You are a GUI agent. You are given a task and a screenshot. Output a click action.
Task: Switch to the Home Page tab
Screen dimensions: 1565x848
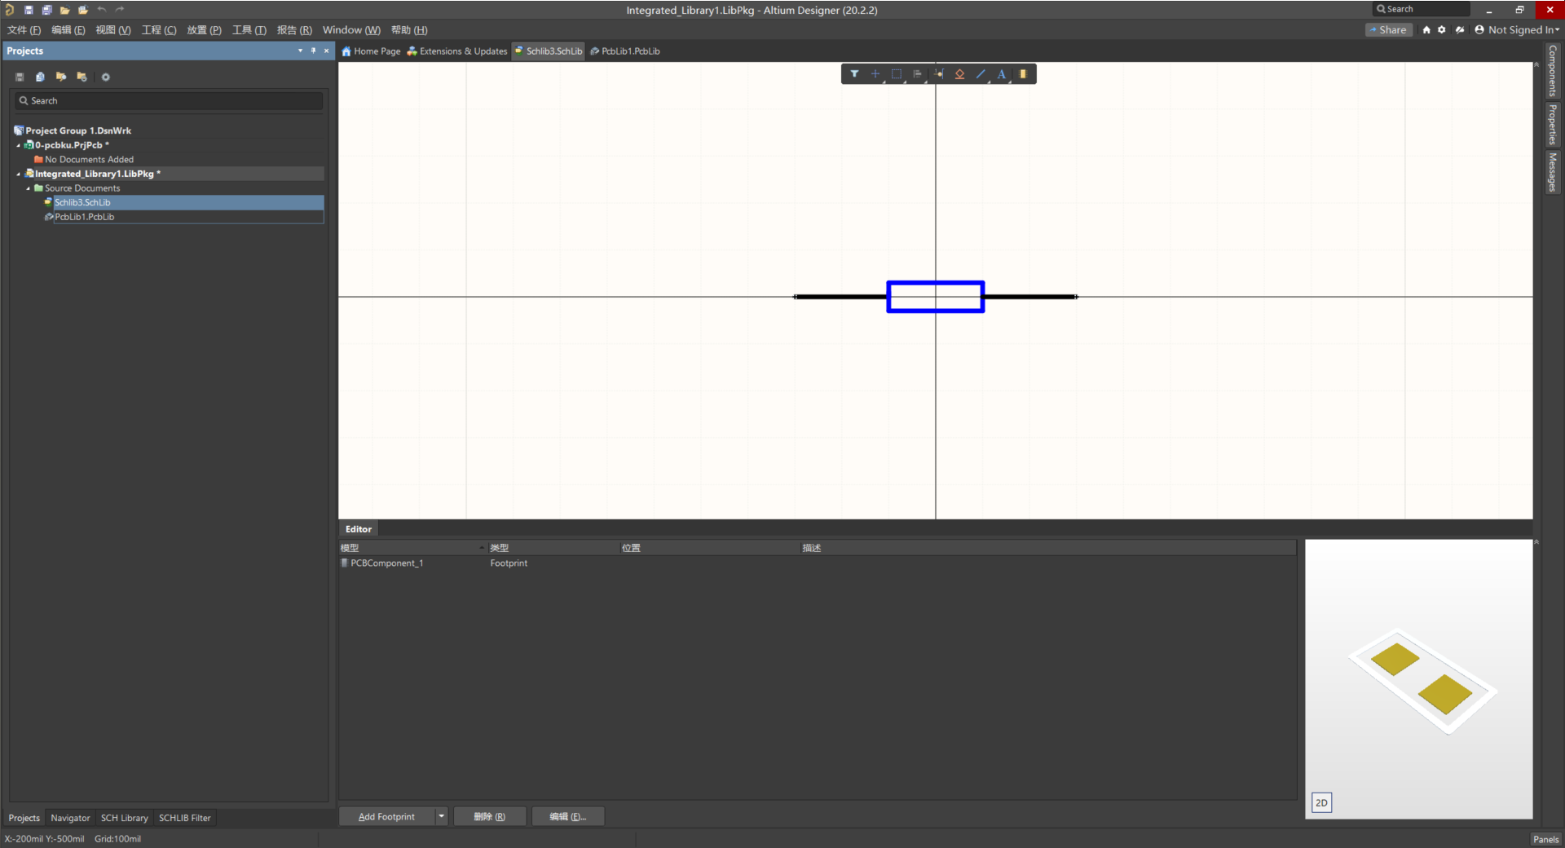(371, 51)
